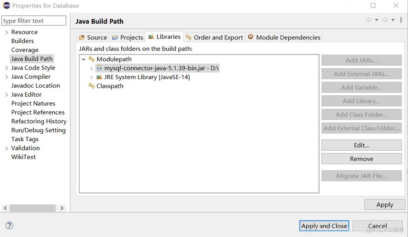Expand the Validation category
Screen dimensions: 408x237
tap(7, 148)
